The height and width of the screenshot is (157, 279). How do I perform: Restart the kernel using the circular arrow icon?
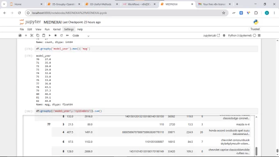click(62, 35)
